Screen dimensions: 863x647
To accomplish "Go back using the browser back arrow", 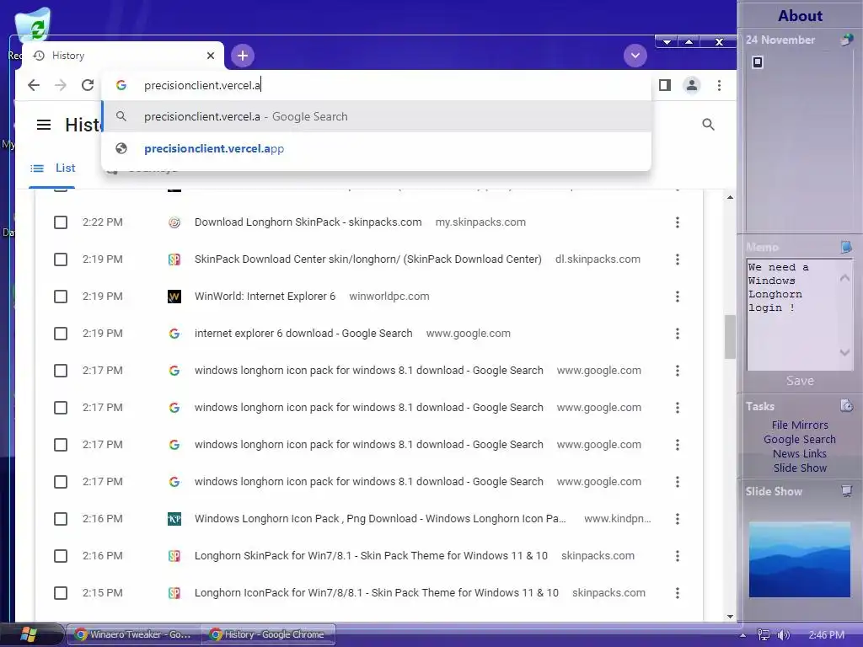I will (x=34, y=85).
